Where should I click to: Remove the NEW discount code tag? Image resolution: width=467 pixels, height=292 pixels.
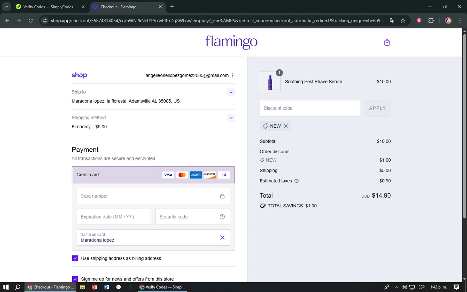point(286,126)
